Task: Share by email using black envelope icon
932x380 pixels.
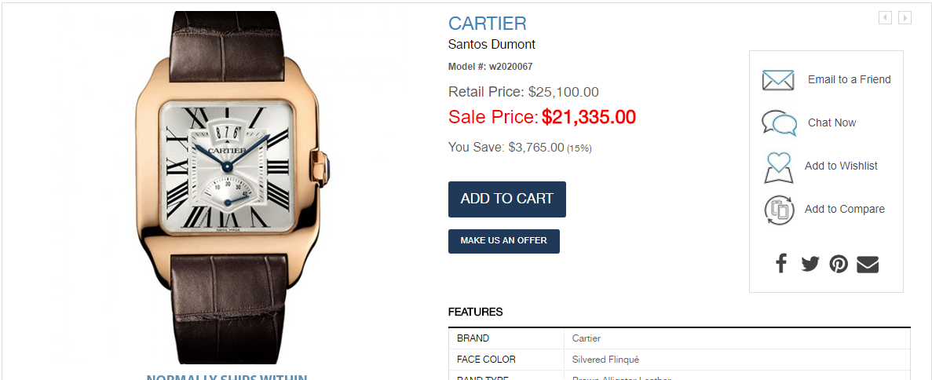Action: click(867, 264)
